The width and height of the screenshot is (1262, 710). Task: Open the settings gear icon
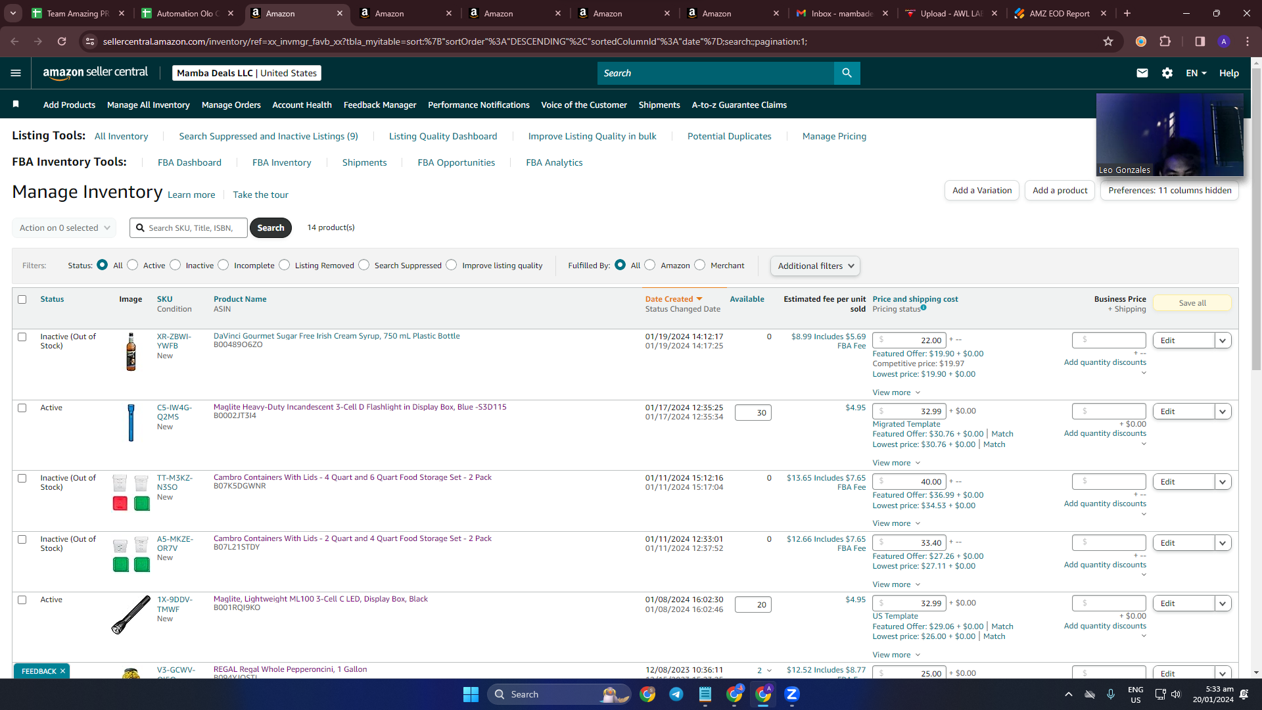pos(1167,73)
